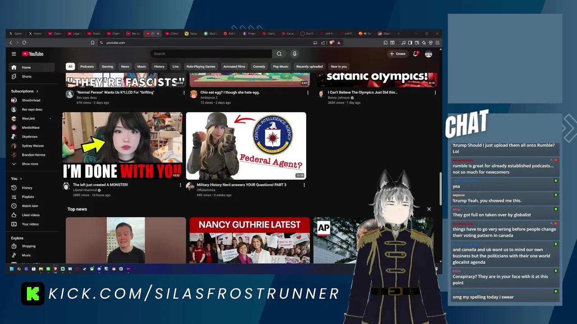This screenshot has width=577, height=324.
Task: Open Xbox app from the taskbar
Action: [x=92, y=269]
